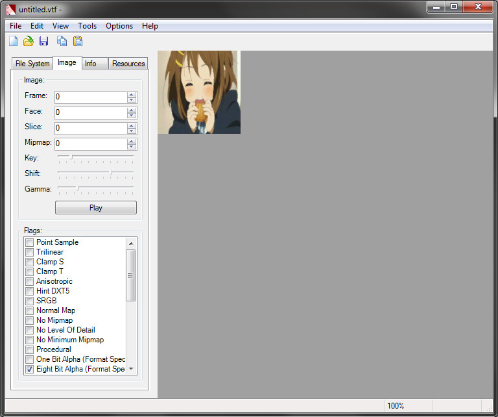Enable the One Bit Alpha flag
Viewport: 498px width, 417px height.
tap(30, 359)
